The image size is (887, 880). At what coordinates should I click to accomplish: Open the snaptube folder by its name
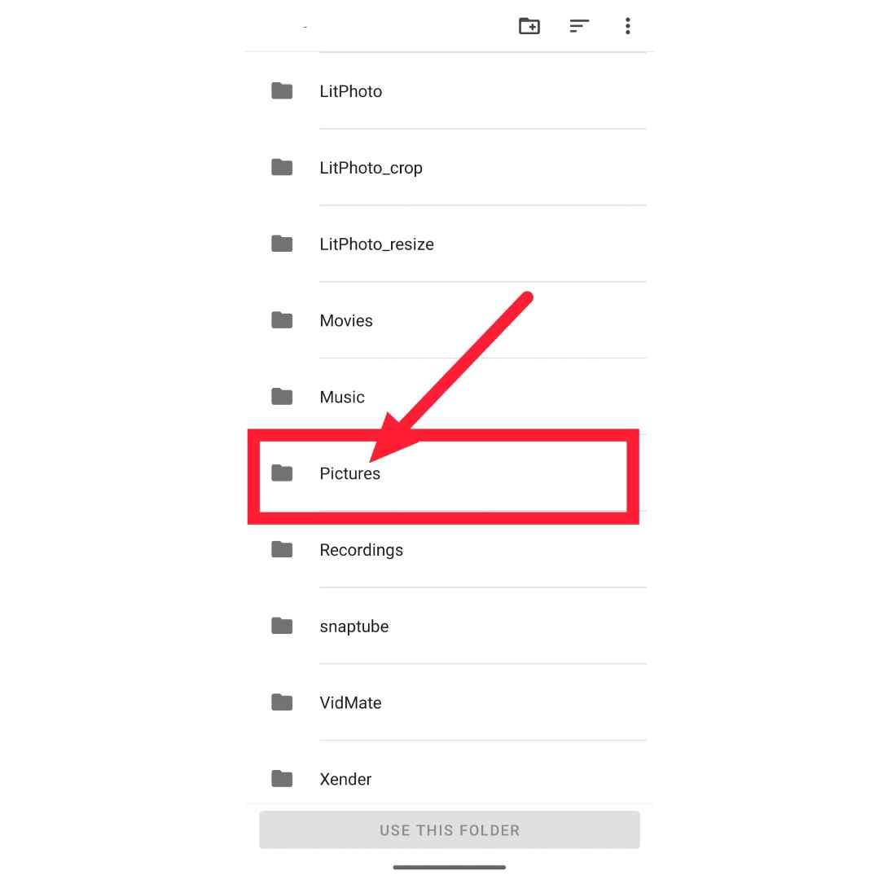point(354,627)
